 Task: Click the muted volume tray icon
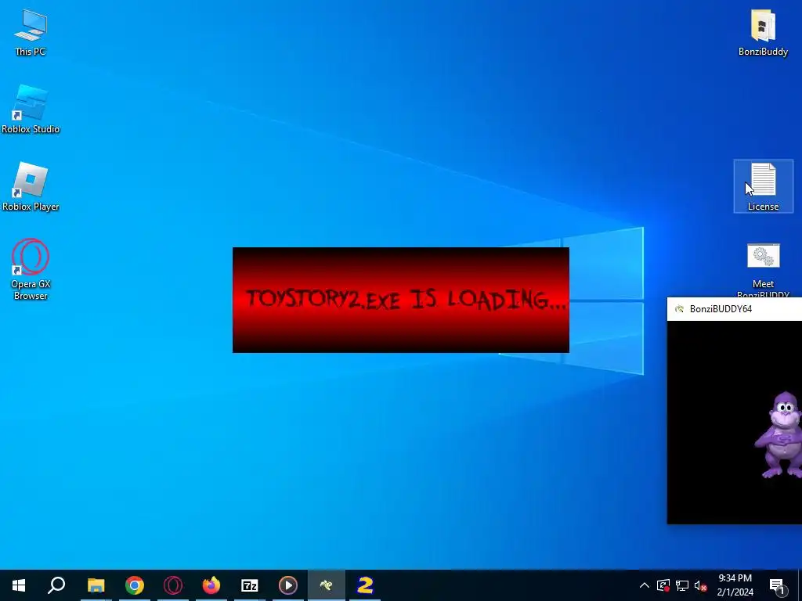pos(700,585)
